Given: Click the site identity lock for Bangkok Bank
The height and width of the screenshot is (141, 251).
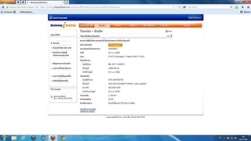Looking at the screenshot, I should (22, 7).
